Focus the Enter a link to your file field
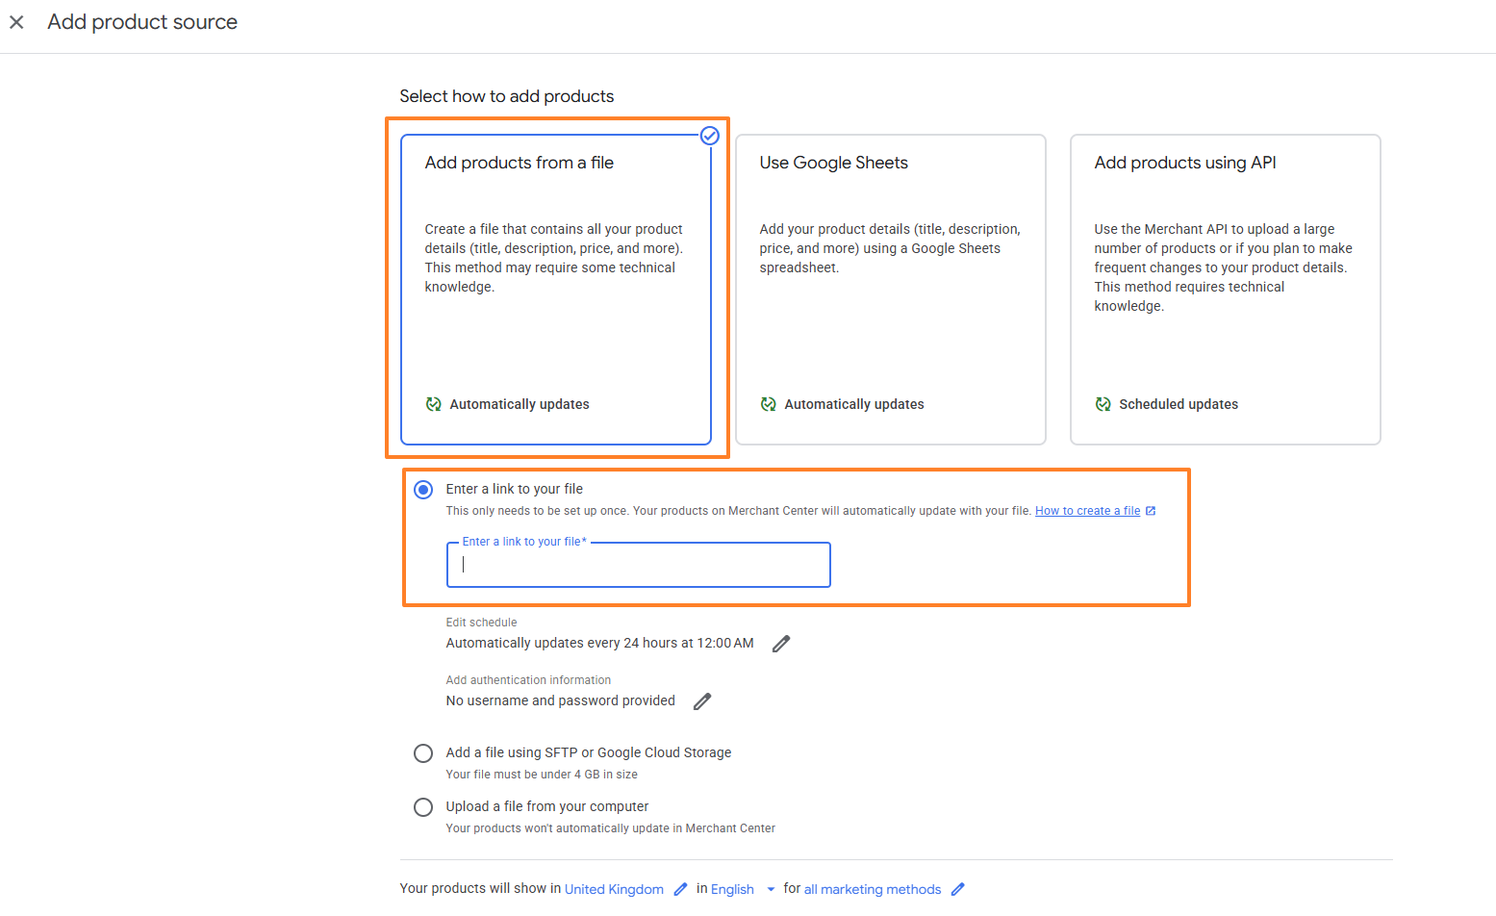 638,565
